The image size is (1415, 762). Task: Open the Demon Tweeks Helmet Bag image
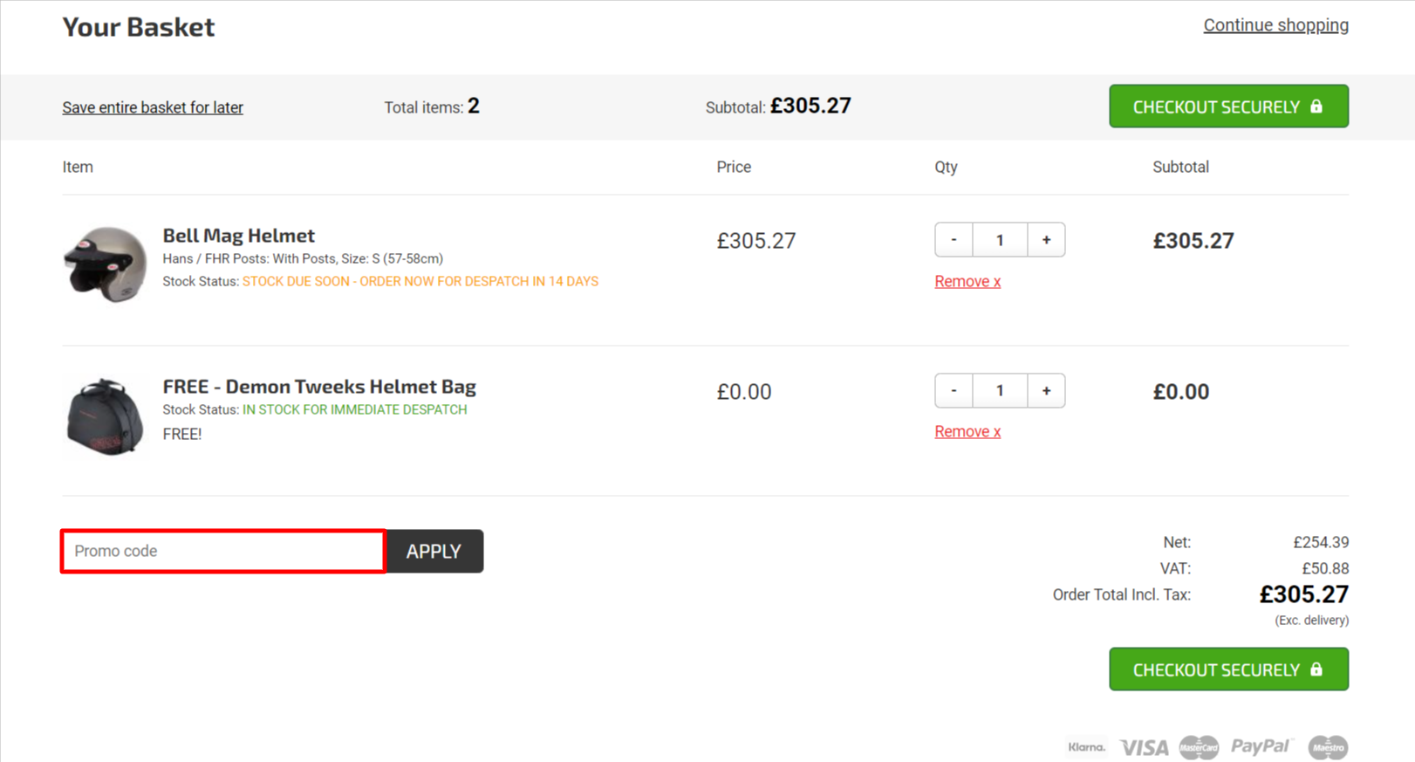[106, 416]
